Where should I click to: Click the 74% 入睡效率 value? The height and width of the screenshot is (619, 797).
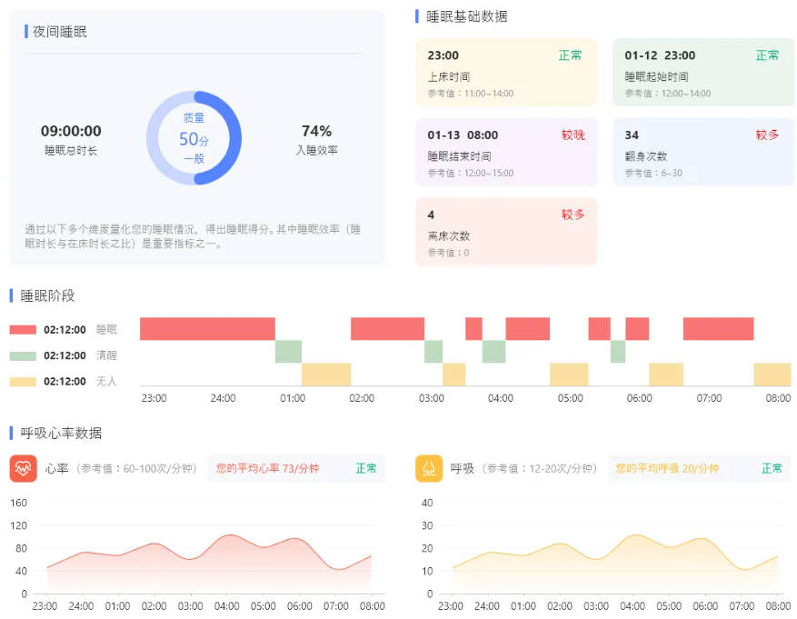coord(316,131)
